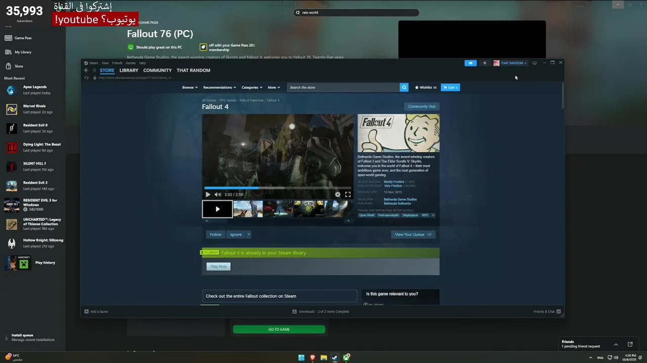This screenshot has width=647, height=363.
Task: Open the THAT RANDOM profile tab
Action: click(193, 71)
